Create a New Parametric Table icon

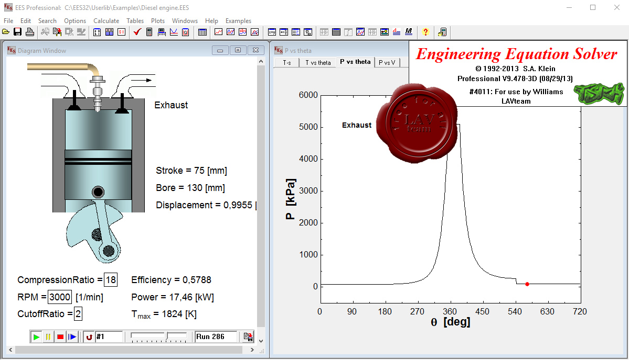202,32
